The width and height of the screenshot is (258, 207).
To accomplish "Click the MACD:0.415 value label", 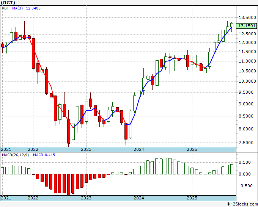I will (44, 155).
